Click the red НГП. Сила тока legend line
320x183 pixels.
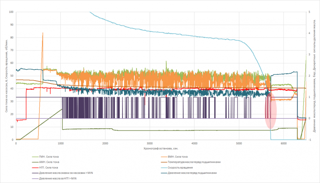tap(35, 168)
